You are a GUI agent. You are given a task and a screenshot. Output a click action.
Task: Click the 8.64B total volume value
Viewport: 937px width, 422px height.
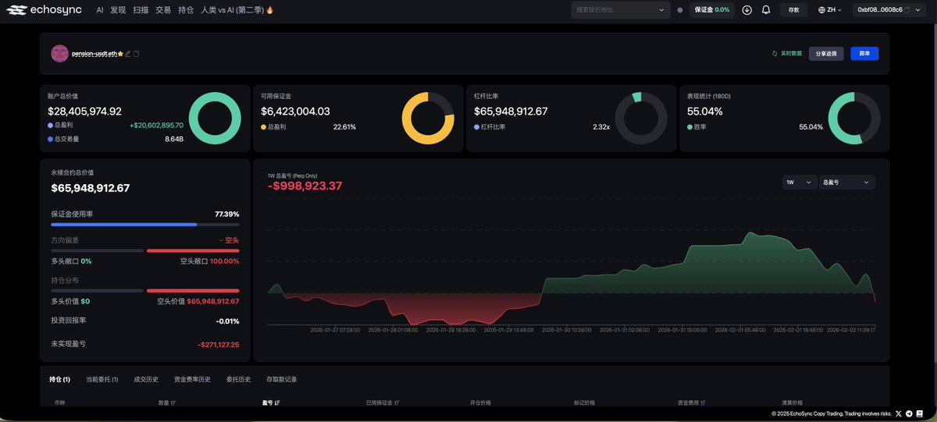[x=174, y=139]
